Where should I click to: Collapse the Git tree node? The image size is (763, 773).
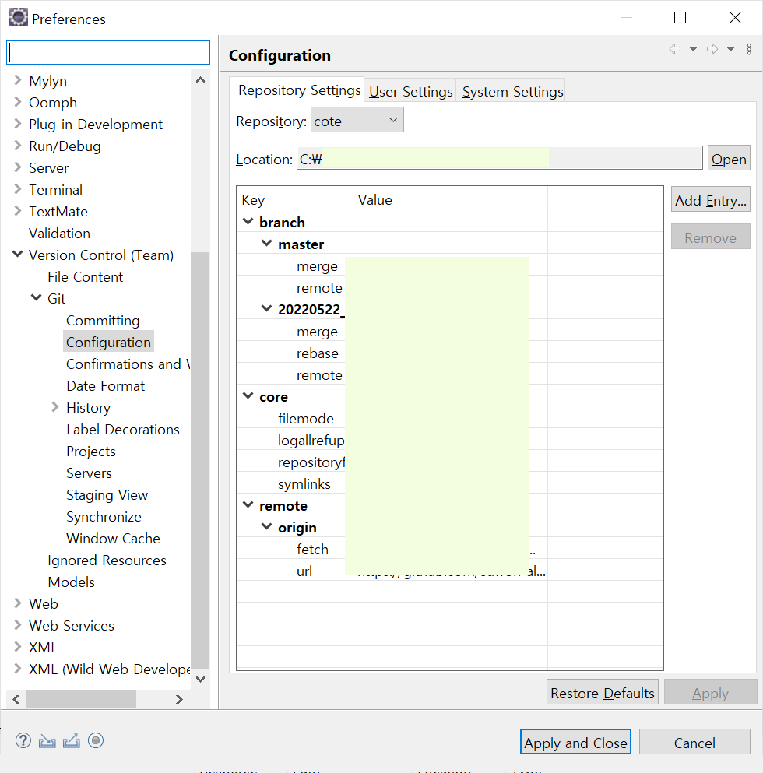pyautogui.click(x=37, y=297)
